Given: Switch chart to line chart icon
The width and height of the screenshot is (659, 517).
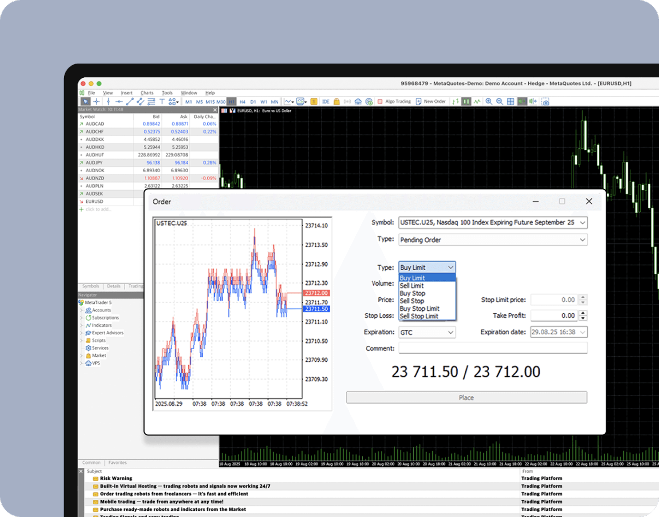Looking at the screenshot, I should [x=477, y=102].
